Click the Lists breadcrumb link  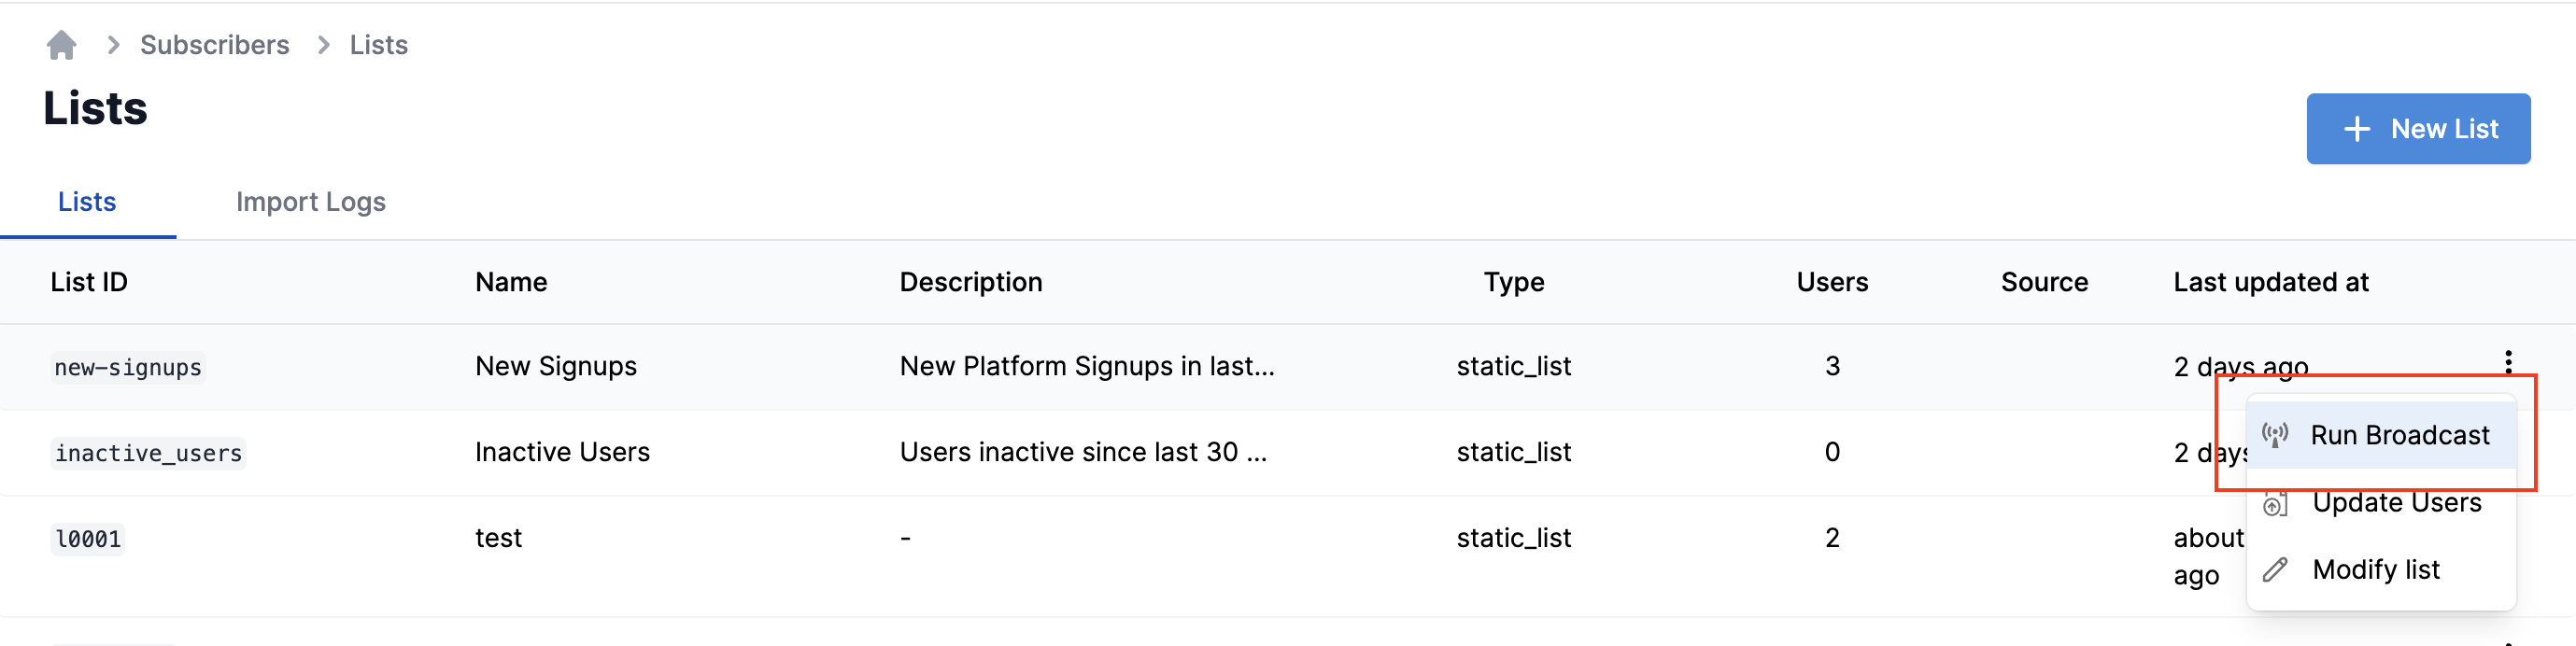click(x=378, y=45)
